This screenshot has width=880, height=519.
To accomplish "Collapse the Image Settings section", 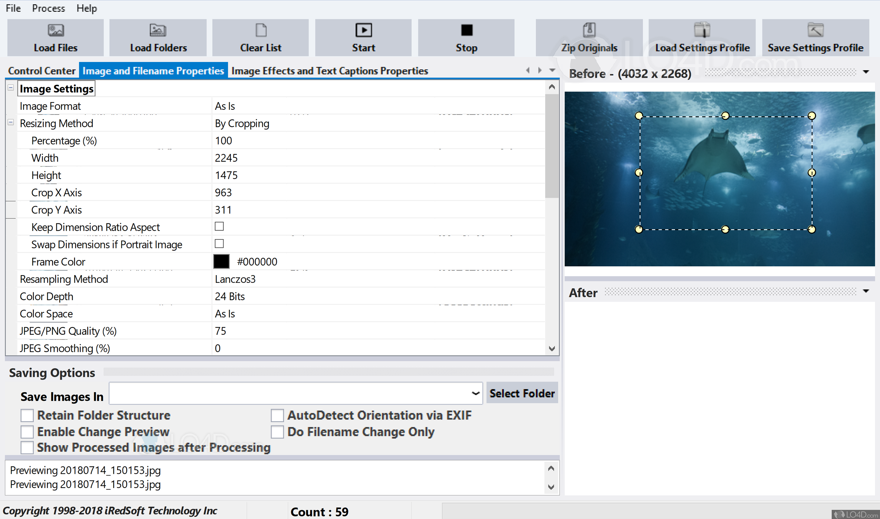I will tap(10, 88).
